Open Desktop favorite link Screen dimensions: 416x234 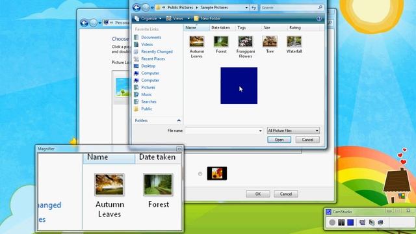pos(148,66)
